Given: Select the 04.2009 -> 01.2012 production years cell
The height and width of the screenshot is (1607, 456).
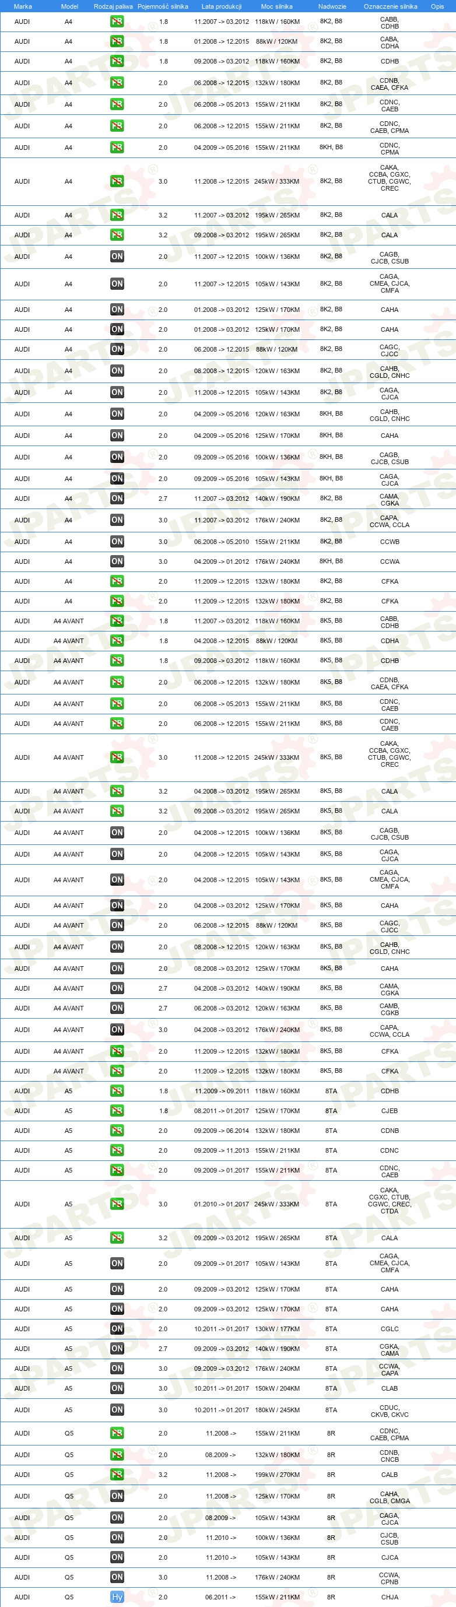Looking at the screenshot, I should (x=222, y=562).
